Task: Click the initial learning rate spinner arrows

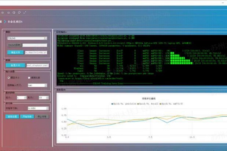Action: (45, 108)
